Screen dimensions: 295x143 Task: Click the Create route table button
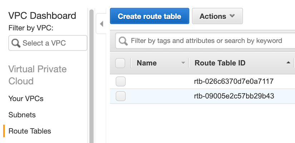(x=149, y=16)
